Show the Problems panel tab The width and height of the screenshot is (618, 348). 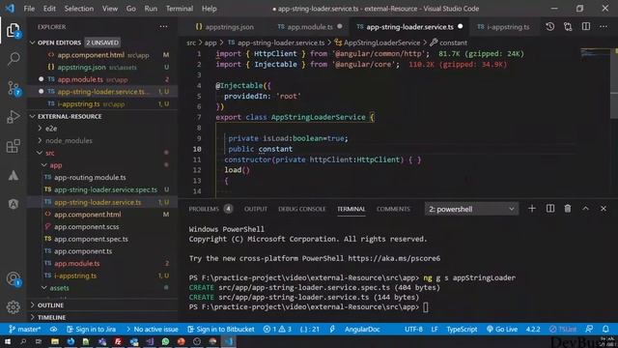click(x=211, y=209)
